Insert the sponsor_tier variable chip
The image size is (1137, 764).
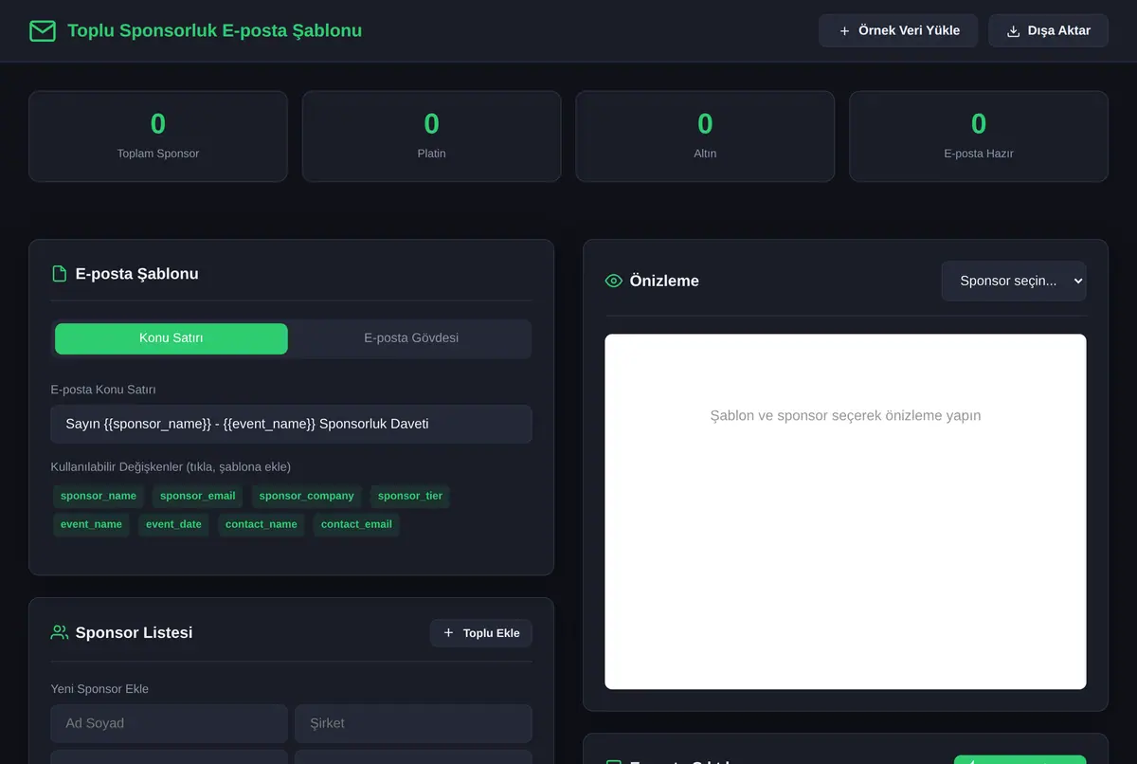(410, 496)
